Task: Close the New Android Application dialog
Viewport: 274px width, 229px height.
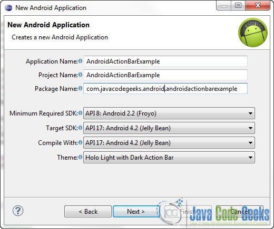Action: click(258, 5)
